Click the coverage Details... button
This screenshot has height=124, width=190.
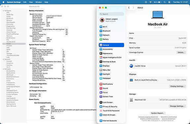click(x=181, y=52)
